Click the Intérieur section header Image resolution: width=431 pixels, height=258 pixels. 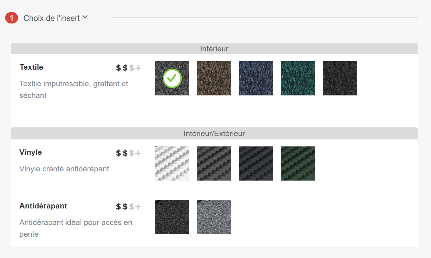click(x=214, y=48)
